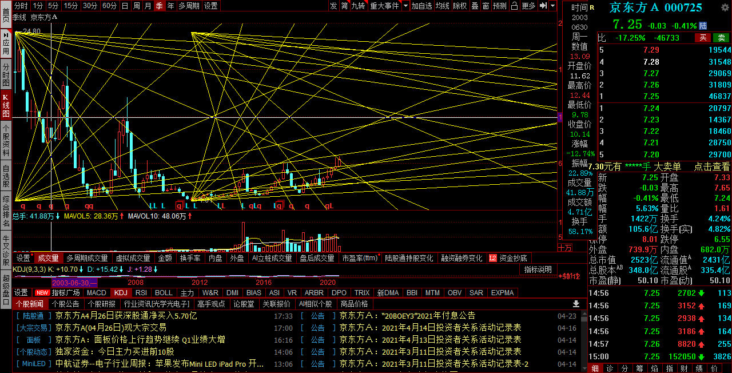
Task: Open the 个股研报 research reports tab
Action: (102, 304)
